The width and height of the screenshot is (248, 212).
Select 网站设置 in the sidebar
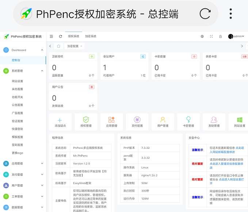coord(18,81)
